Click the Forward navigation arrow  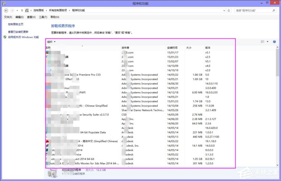[x=12, y=10]
